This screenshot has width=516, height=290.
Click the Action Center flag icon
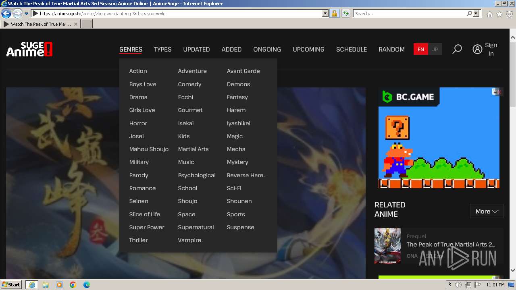click(478, 285)
